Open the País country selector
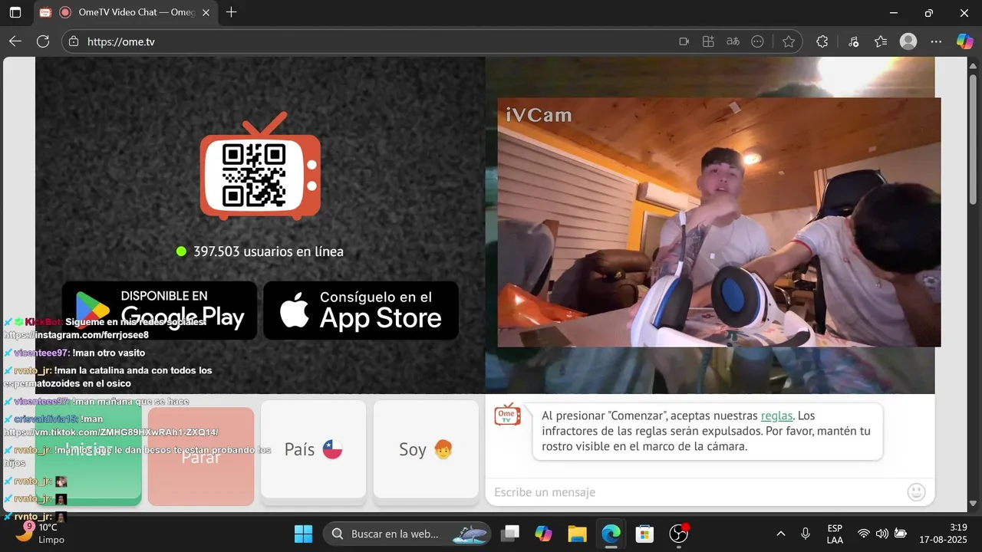982x552 pixels. 313,450
